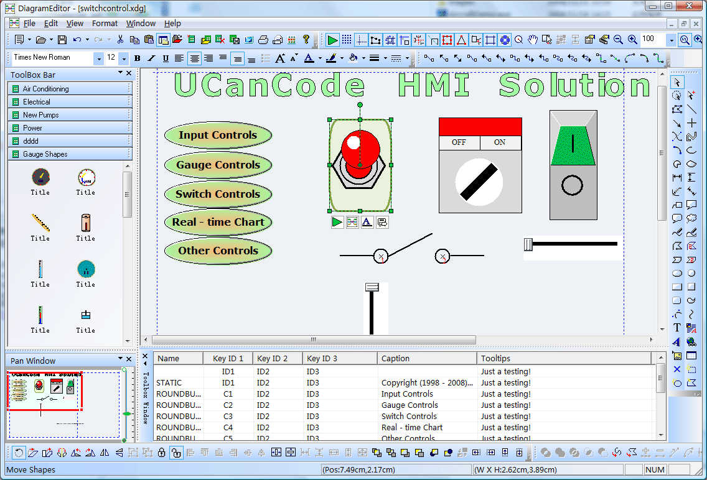Click the Switch Controls oval button

click(x=218, y=194)
